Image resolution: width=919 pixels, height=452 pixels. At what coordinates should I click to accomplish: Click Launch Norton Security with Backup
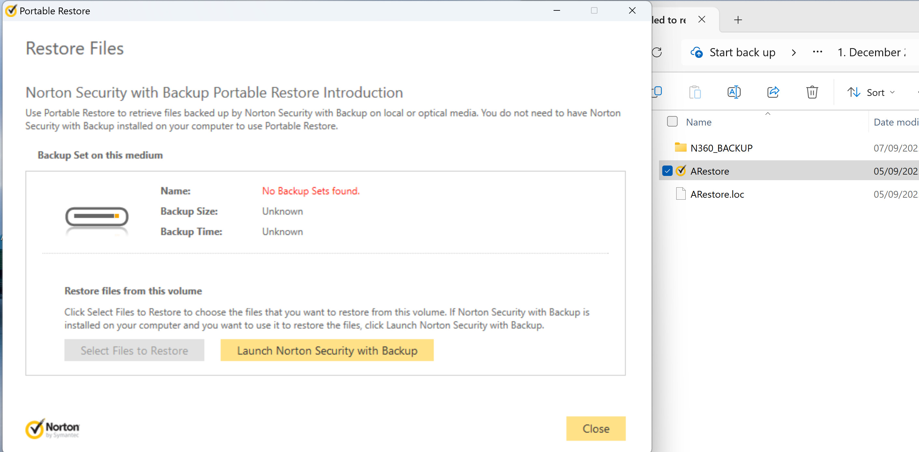pos(327,351)
